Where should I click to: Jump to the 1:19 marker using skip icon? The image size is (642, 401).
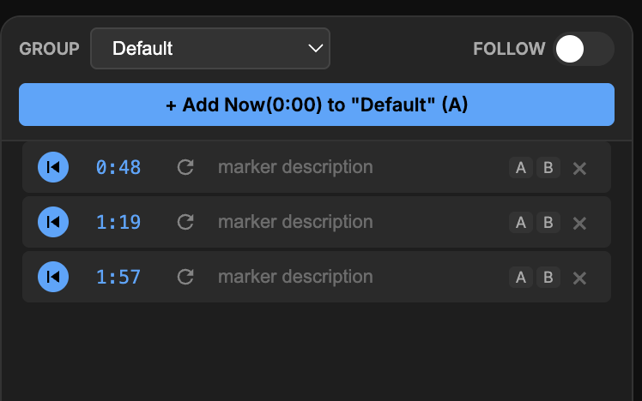(x=53, y=222)
